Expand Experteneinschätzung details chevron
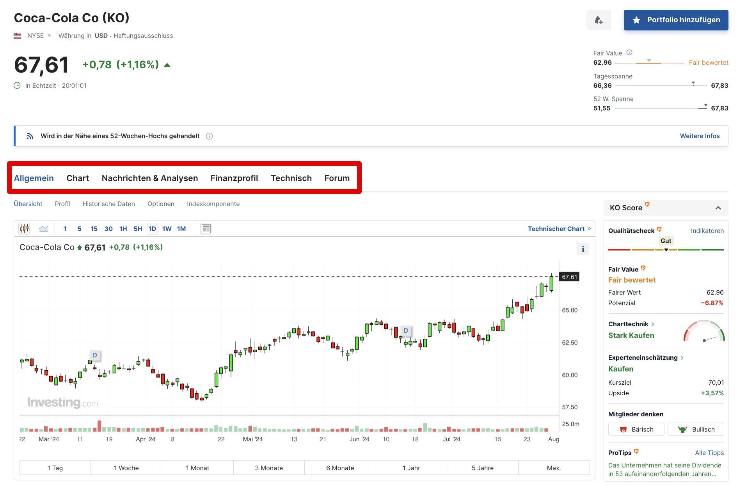The height and width of the screenshot is (494, 739). (x=682, y=358)
